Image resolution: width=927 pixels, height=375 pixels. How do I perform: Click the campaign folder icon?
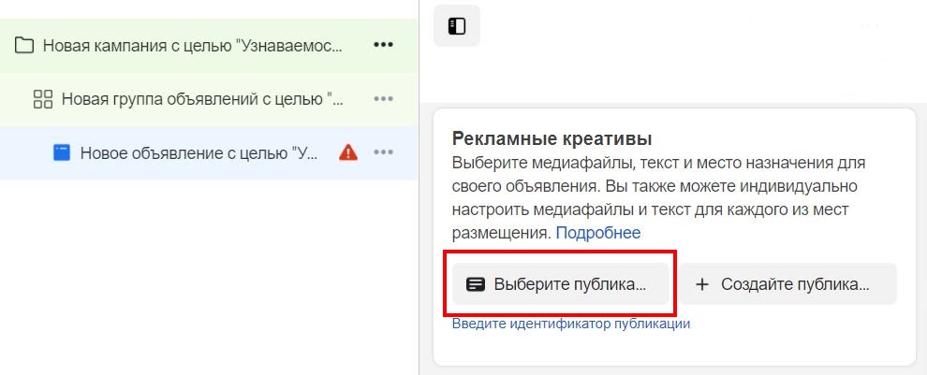[x=25, y=45]
